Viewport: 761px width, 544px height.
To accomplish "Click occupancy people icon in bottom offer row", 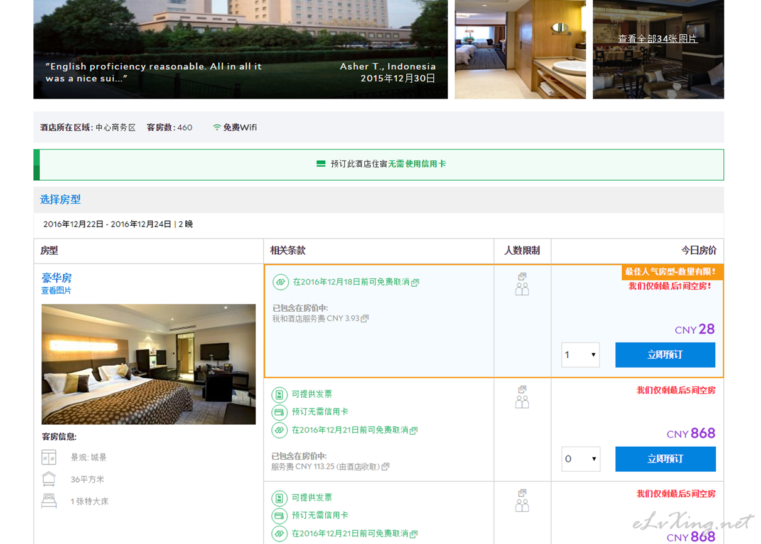I will tap(522, 506).
